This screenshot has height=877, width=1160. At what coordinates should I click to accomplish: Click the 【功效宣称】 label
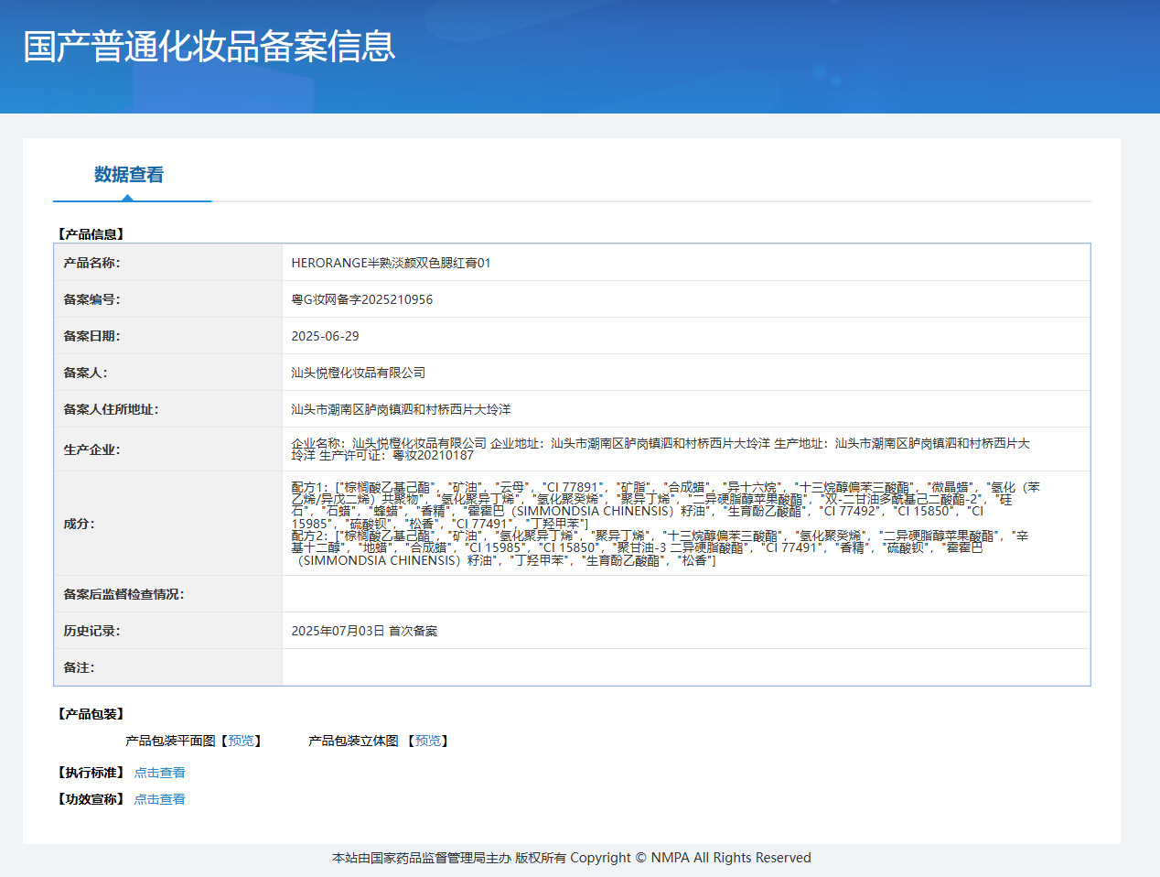[91, 799]
